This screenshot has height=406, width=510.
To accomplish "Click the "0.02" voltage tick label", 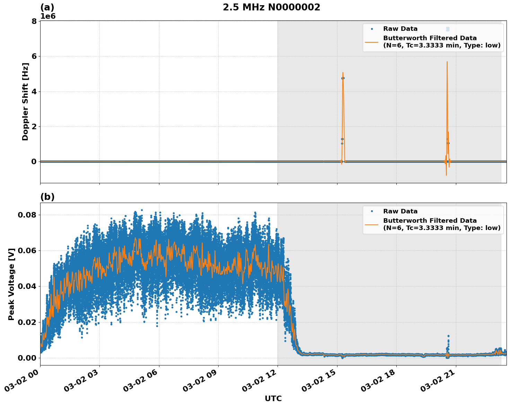I will [x=27, y=322].
